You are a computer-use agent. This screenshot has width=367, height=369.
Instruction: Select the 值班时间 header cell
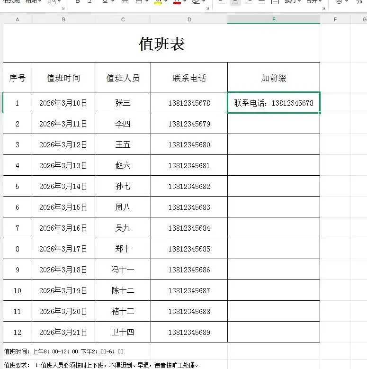click(63, 77)
